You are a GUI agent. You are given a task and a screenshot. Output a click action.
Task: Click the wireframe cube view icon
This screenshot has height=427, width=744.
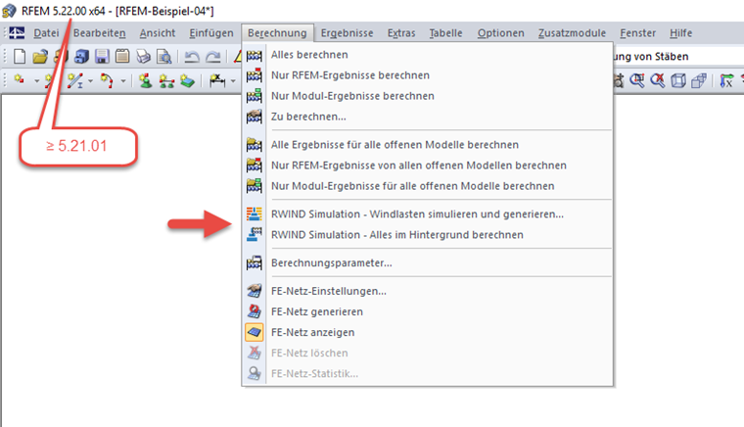pyautogui.click(x=678, y=81)
